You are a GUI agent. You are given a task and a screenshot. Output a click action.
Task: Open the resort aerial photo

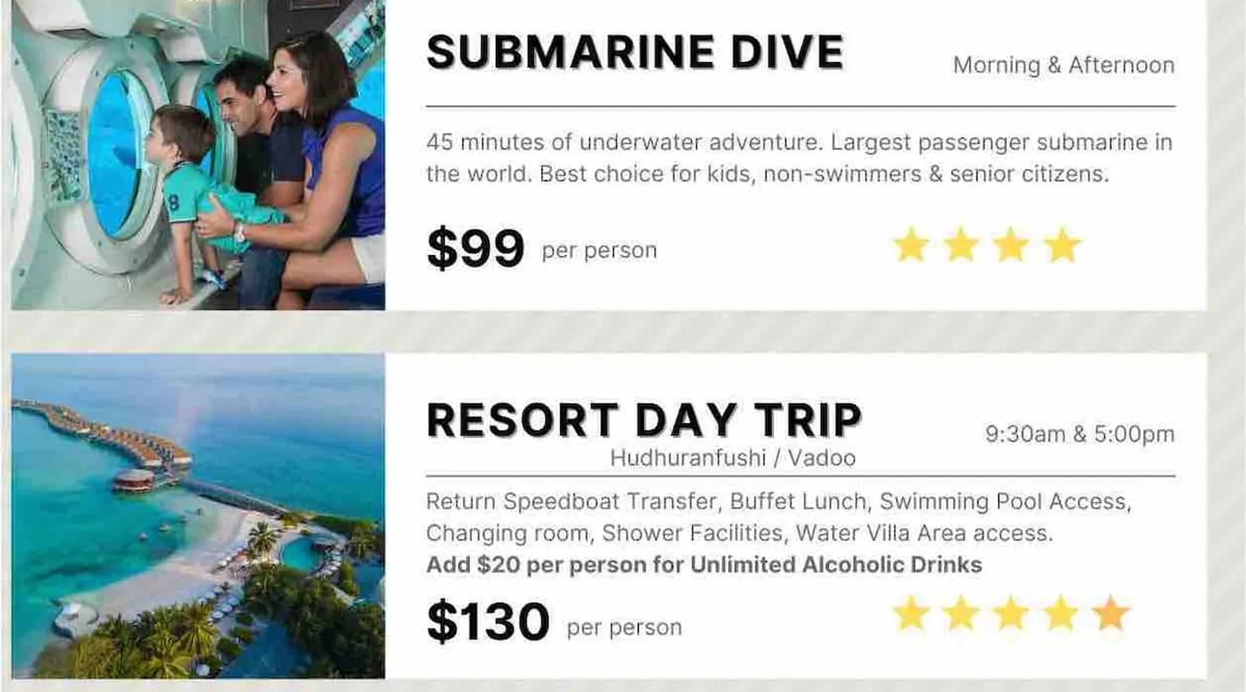tap(198, 516)
